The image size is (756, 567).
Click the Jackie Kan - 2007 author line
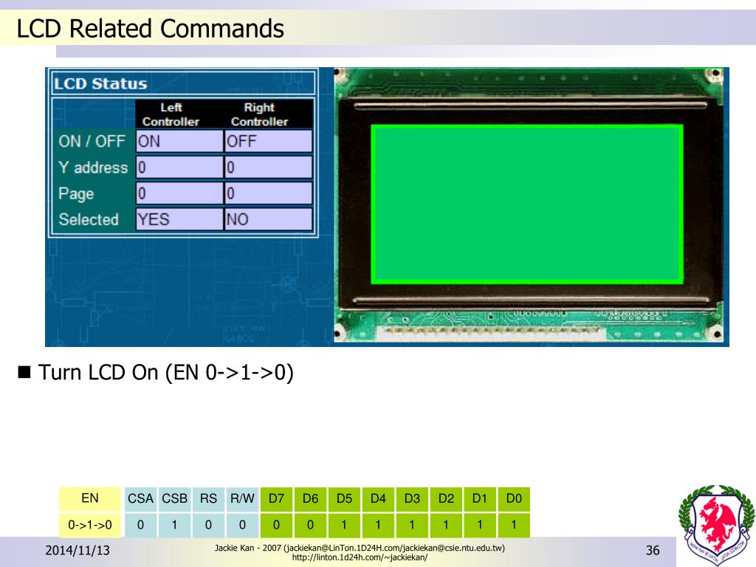pyautogui.click(x=360, y=549)
